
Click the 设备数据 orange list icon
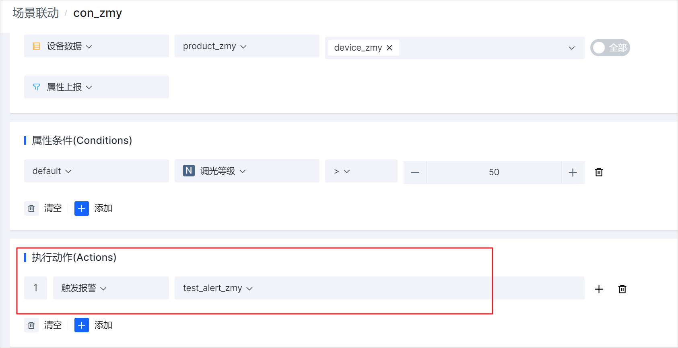tap(37, 46)
